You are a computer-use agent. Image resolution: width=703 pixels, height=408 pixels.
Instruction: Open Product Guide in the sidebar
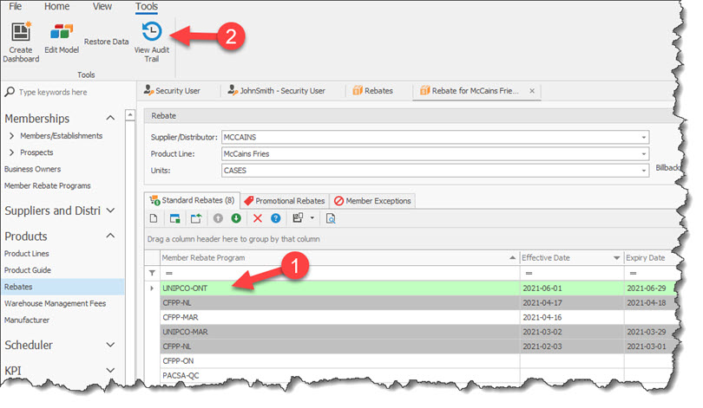pos(29,269)
